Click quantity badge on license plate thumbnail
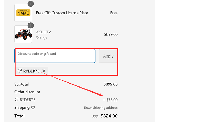The height and width of the screenshot is (122, 213). [31, 4]
